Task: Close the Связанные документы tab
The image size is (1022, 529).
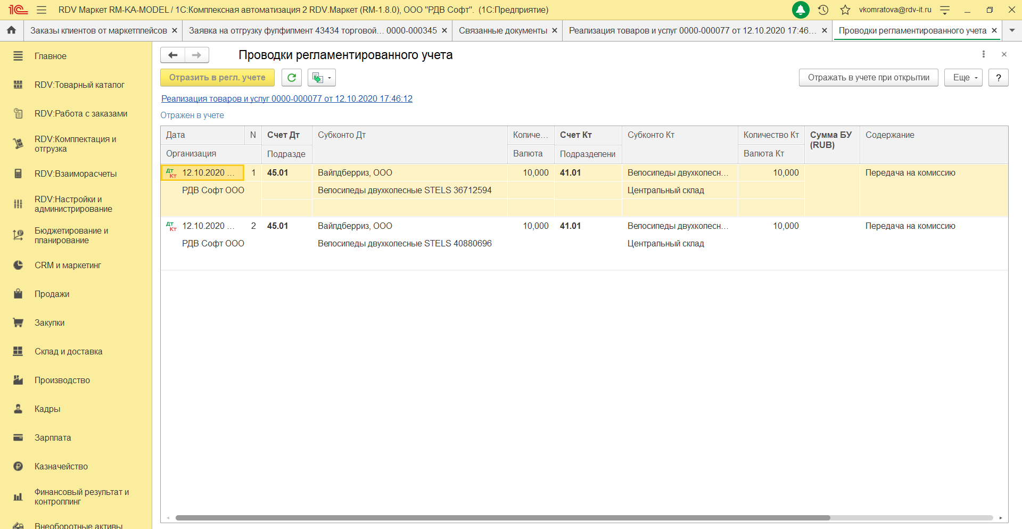Action: click(555, 31)
